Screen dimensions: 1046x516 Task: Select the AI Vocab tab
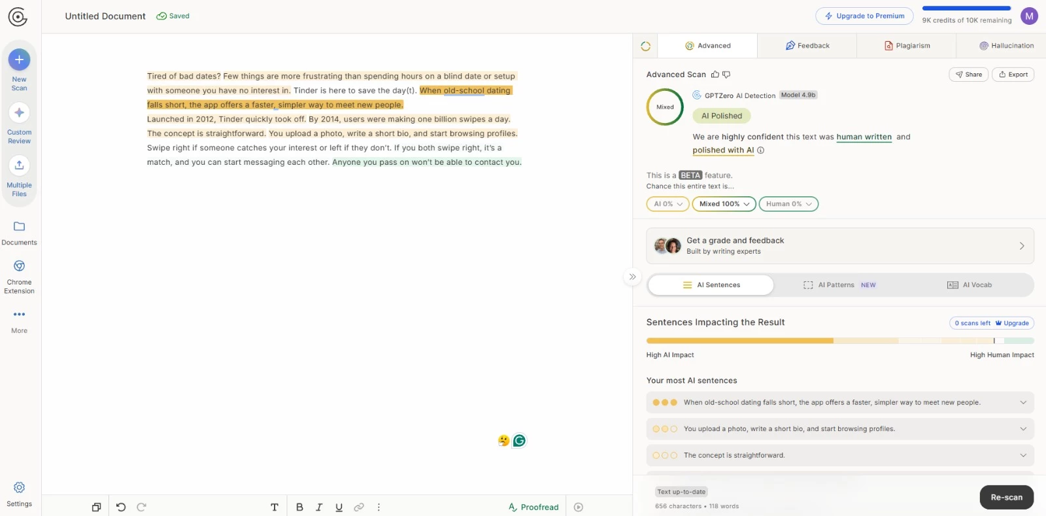click(969, 285)
